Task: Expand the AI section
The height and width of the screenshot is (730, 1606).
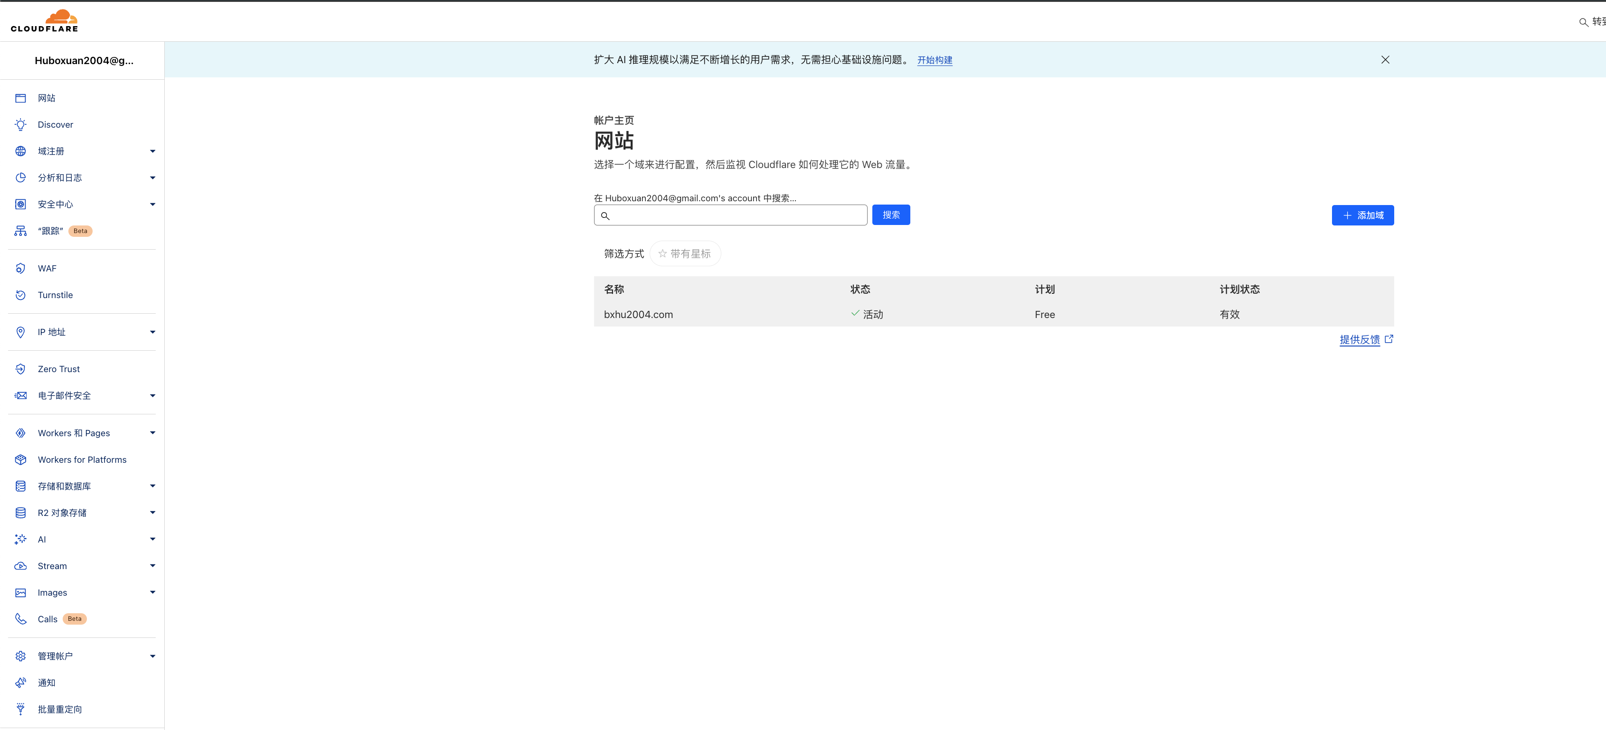Action: tap(41, 539)
